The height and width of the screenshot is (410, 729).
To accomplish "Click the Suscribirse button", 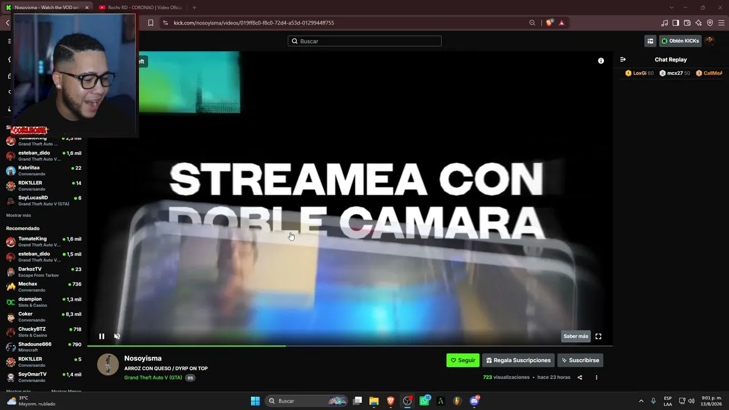I will [580, 360].
